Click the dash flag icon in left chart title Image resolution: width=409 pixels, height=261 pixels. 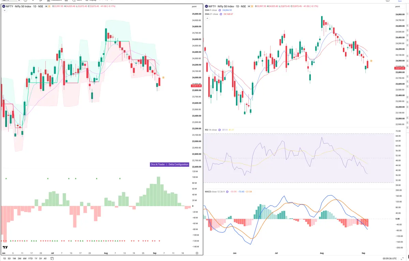(46, 6)
